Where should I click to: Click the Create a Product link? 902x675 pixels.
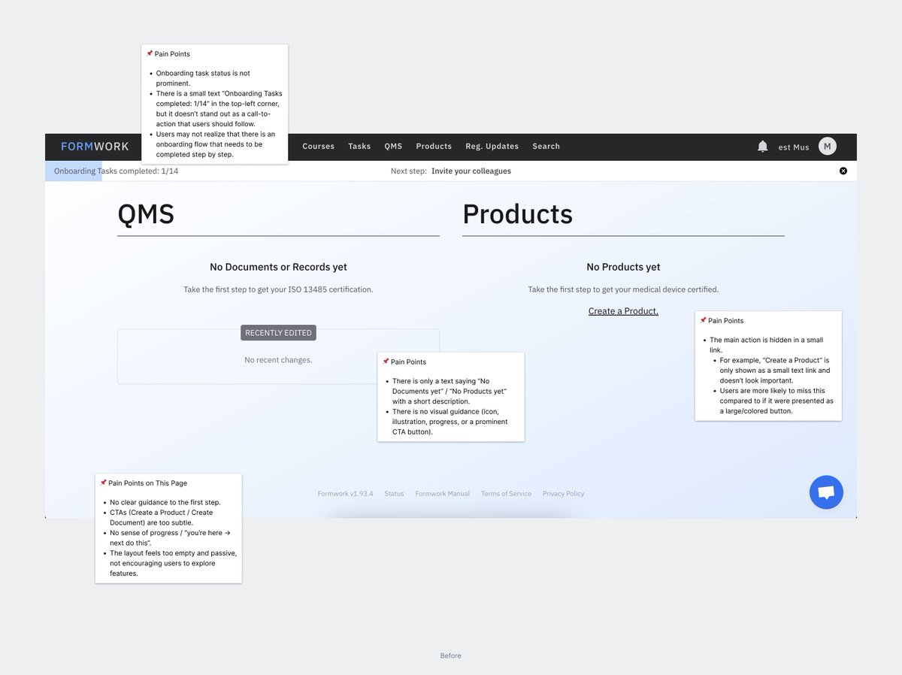[623, 311]
